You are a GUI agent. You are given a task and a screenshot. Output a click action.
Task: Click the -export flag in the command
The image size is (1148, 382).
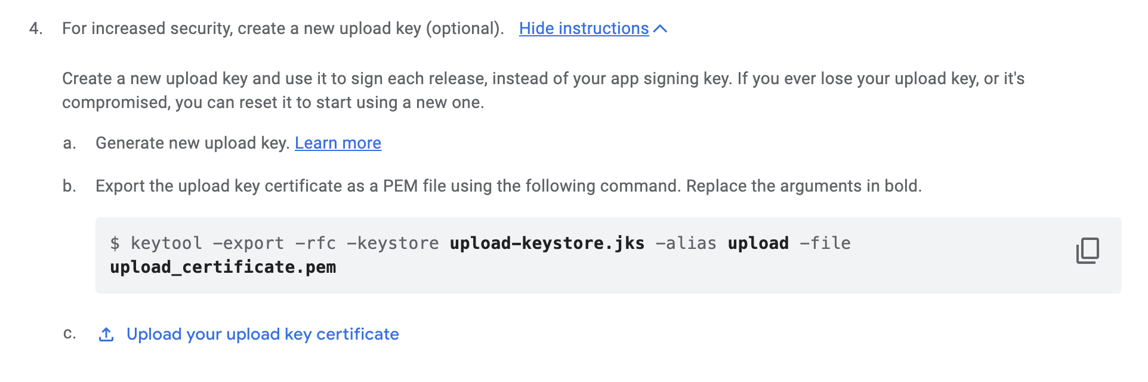pyautogui.click(x=248, y=244)
